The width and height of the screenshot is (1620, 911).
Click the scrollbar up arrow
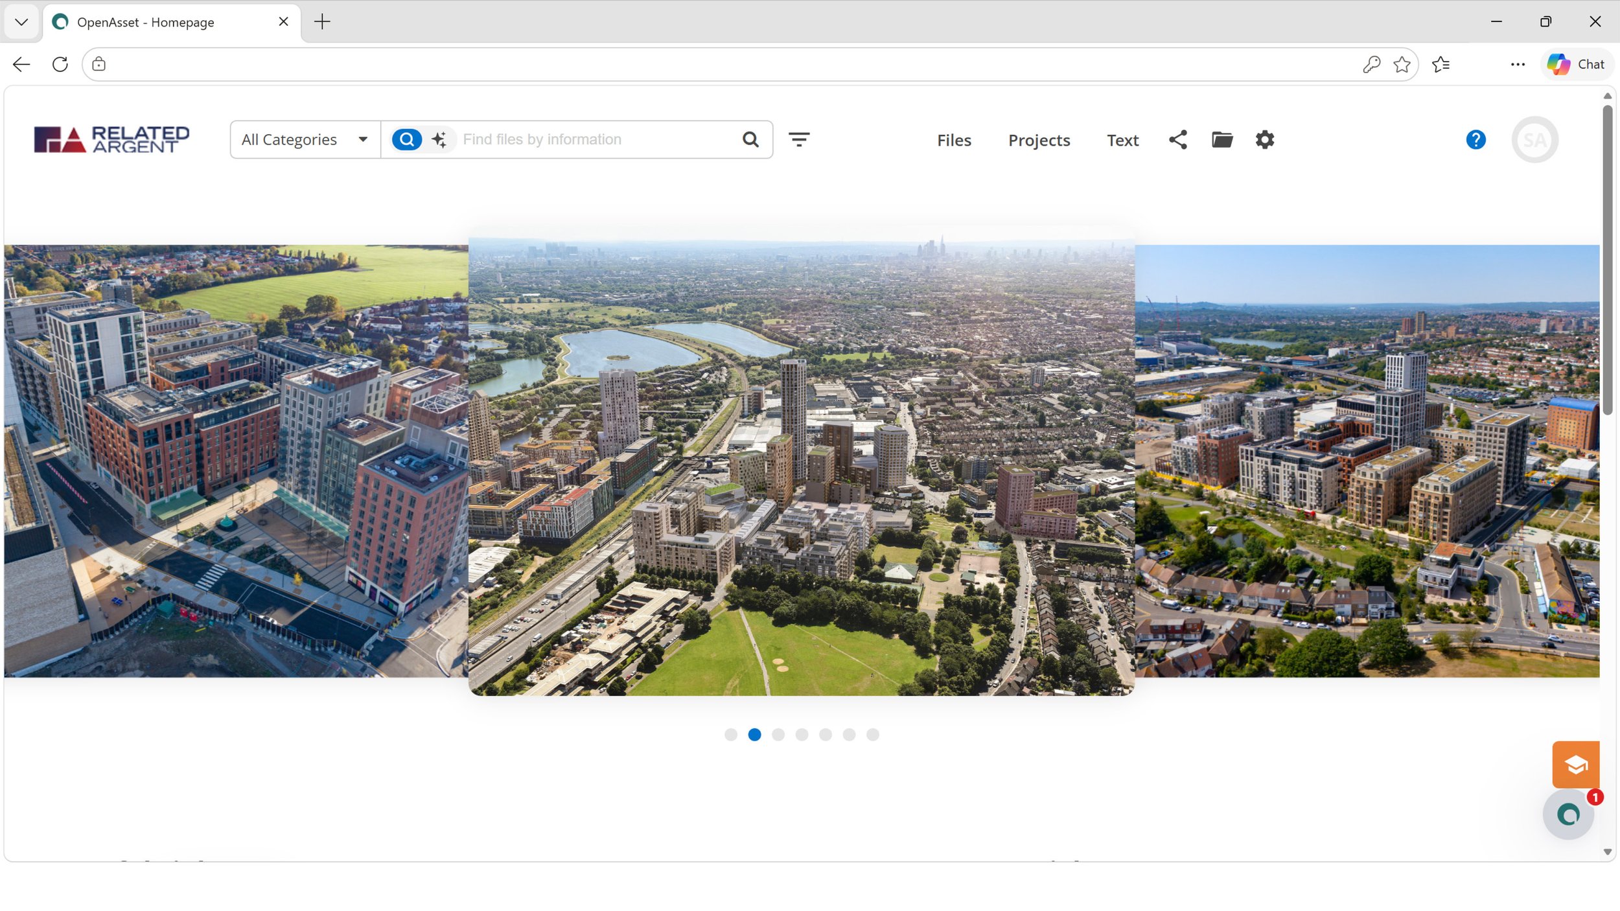point(1607,96)
